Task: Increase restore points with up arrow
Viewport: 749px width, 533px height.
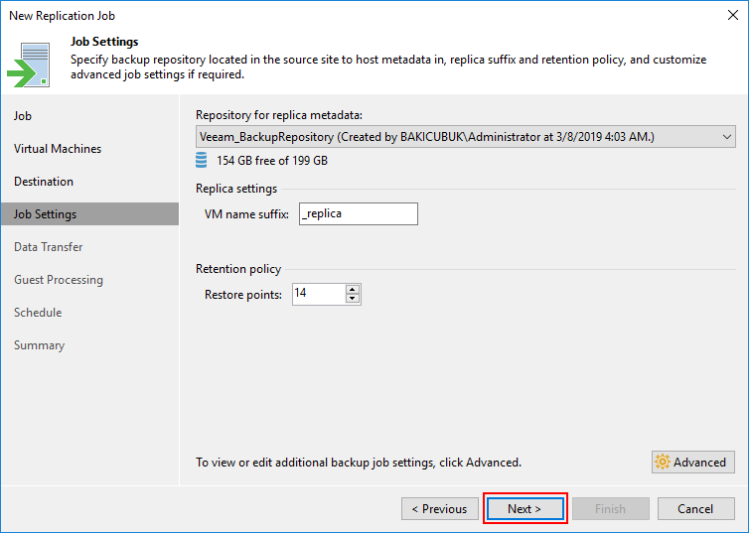Action: tap(353, 289)
